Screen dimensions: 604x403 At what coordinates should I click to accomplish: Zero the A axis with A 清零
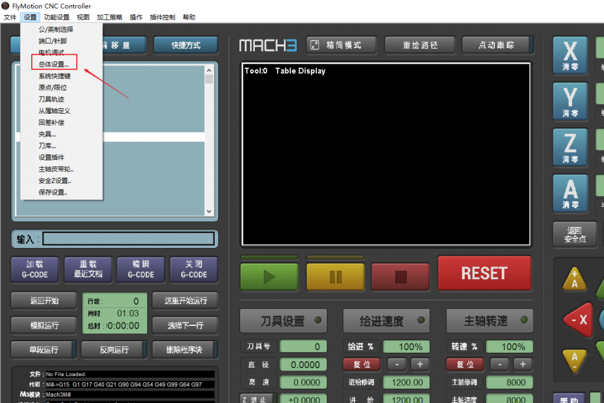(570, 193)
